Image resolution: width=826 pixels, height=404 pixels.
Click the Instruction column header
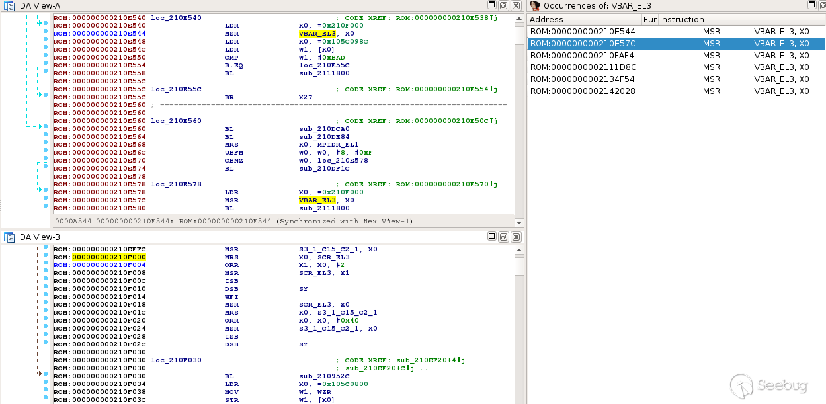pyautogui.click(x=681, y=20)
